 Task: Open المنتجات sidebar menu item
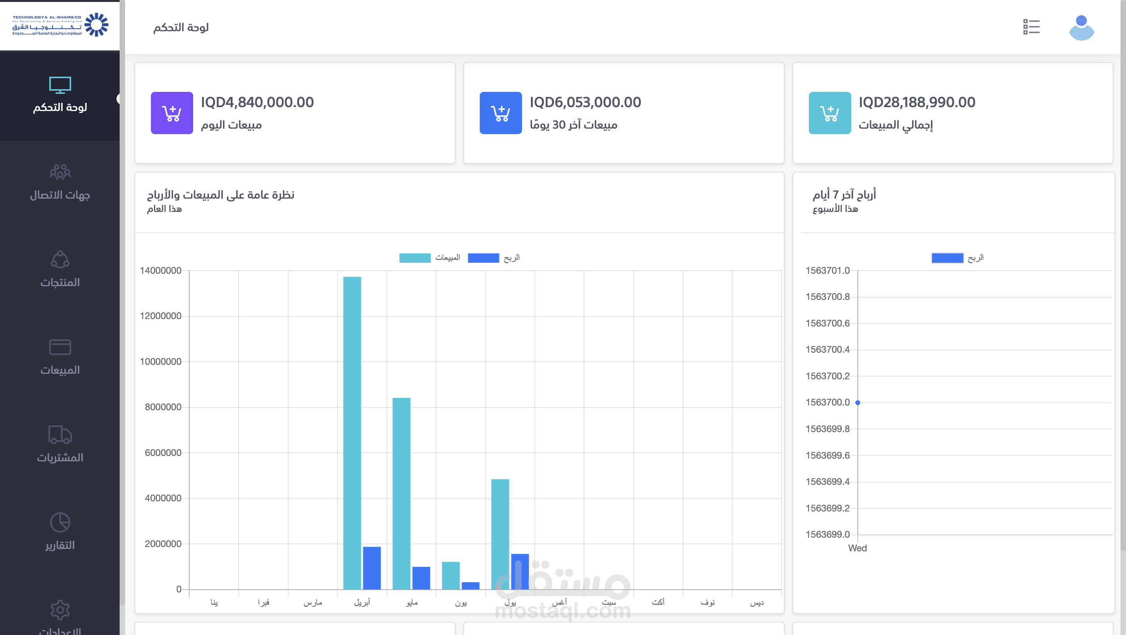tap(60, 270)
